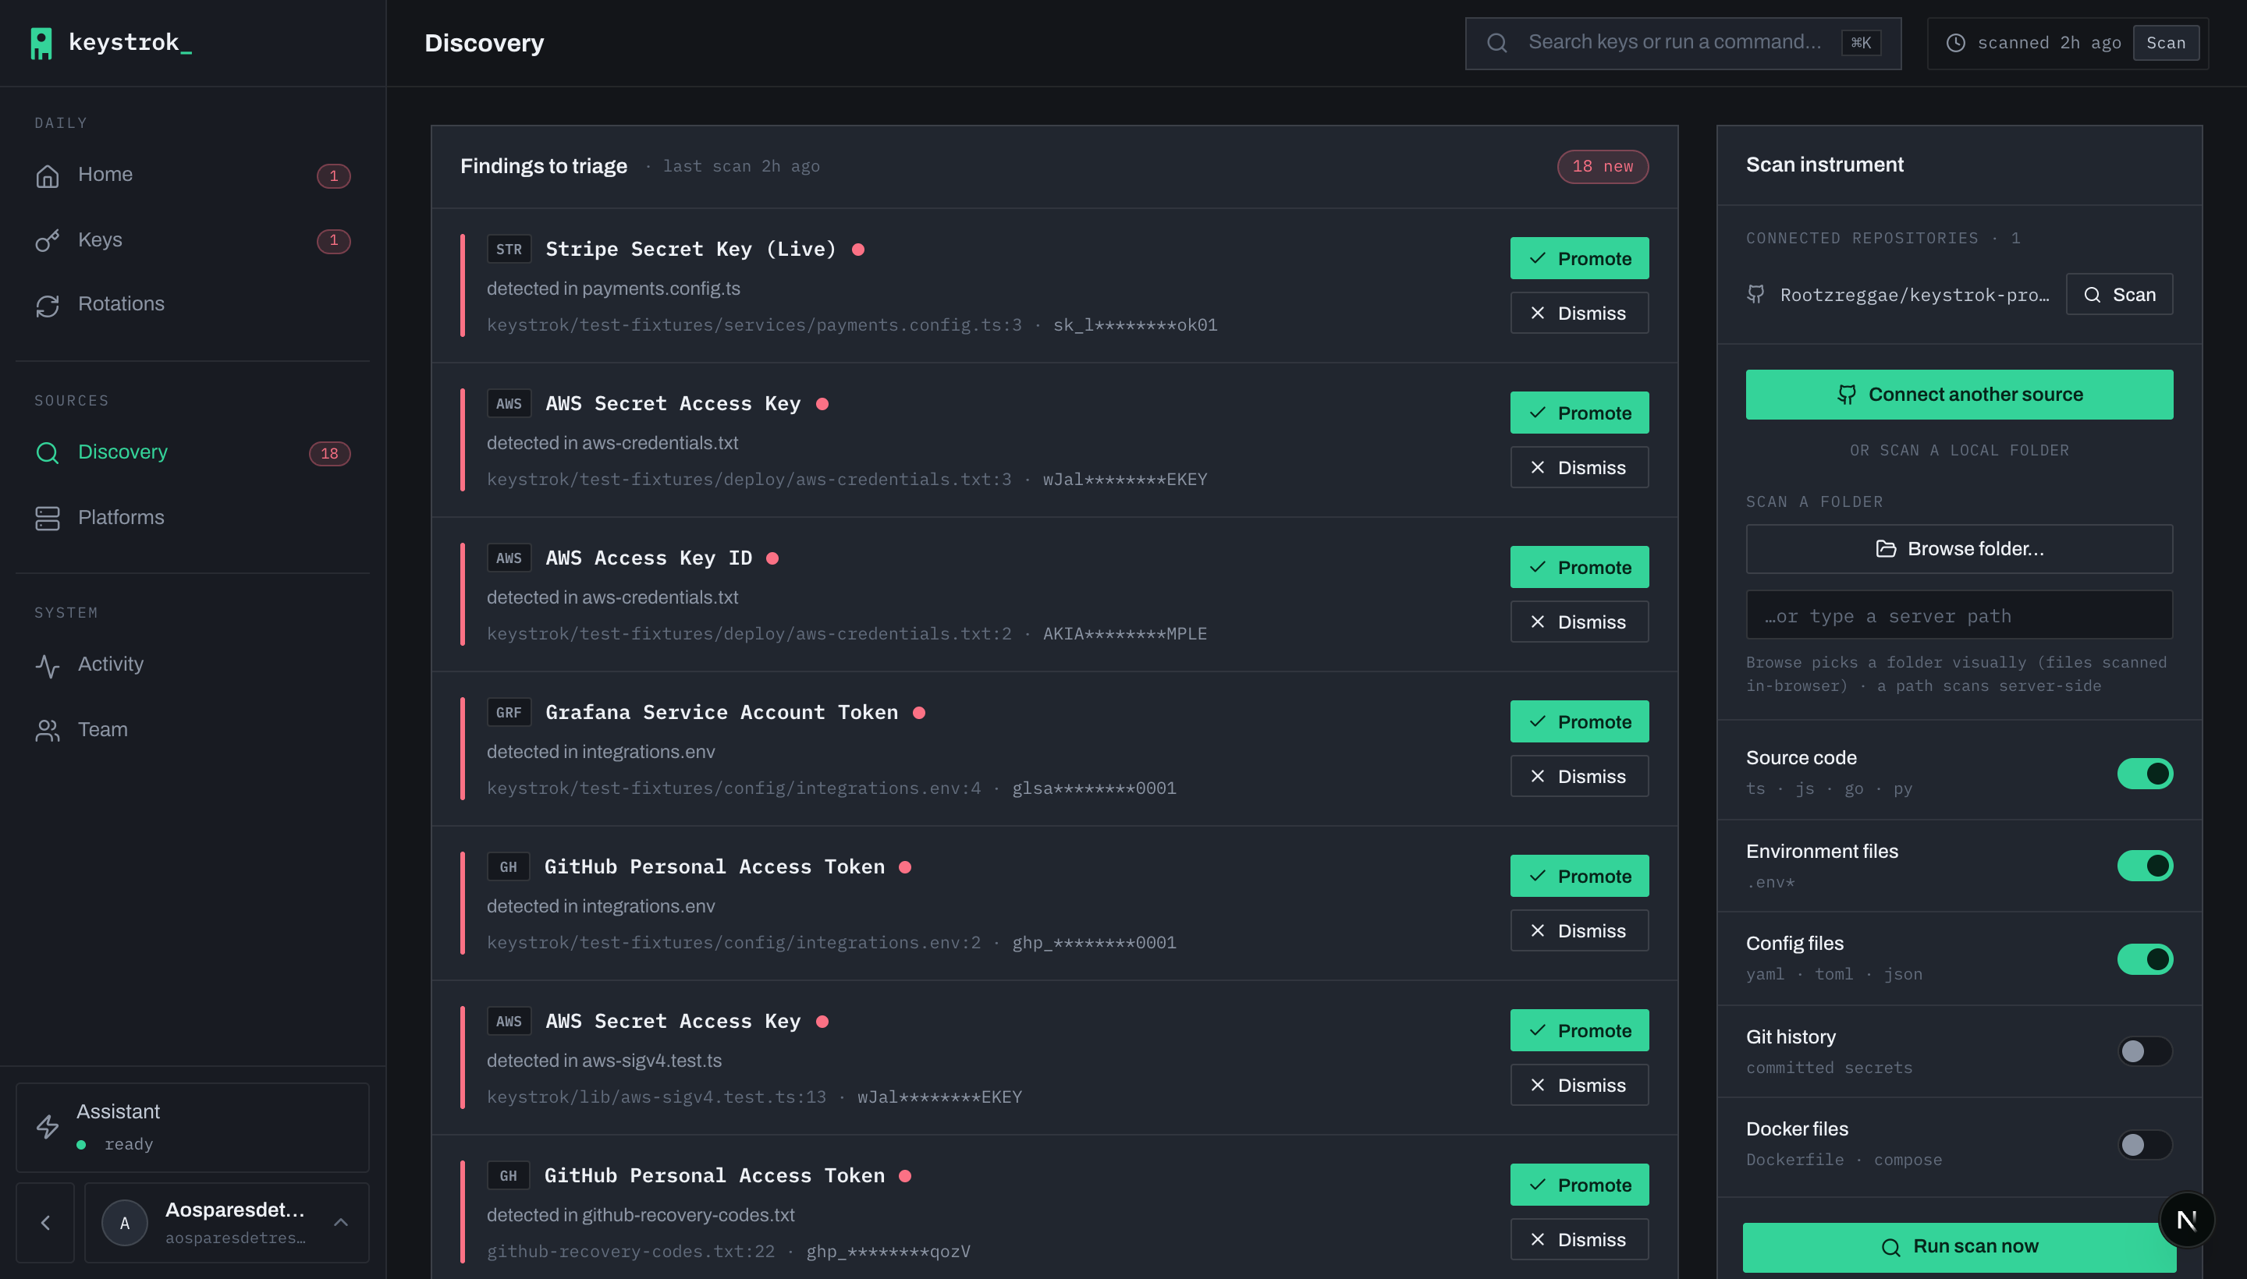Click the server path input field
Viewport: 2247px width, 1279px height.
click(x=1959, y=616)
